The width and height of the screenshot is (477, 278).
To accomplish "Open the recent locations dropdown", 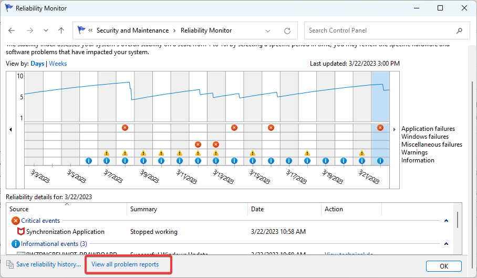I will (46, 30).
